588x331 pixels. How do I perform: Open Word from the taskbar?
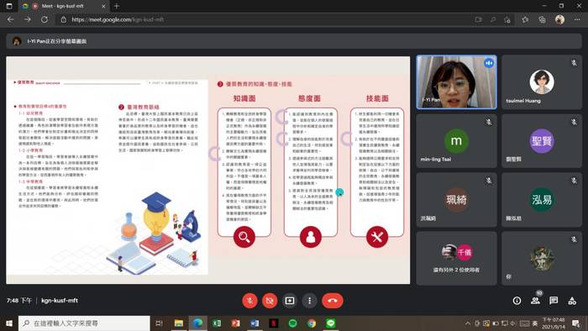(x=255, y=323)
